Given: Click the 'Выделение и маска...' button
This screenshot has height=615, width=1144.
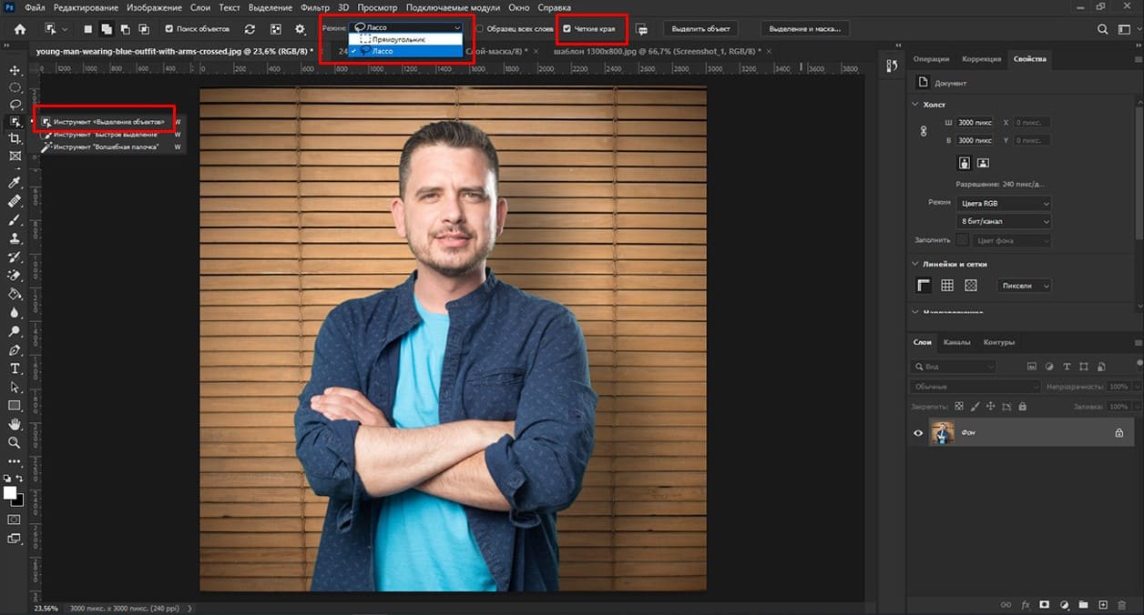Looking at the screenshot, I should point(805,29).
